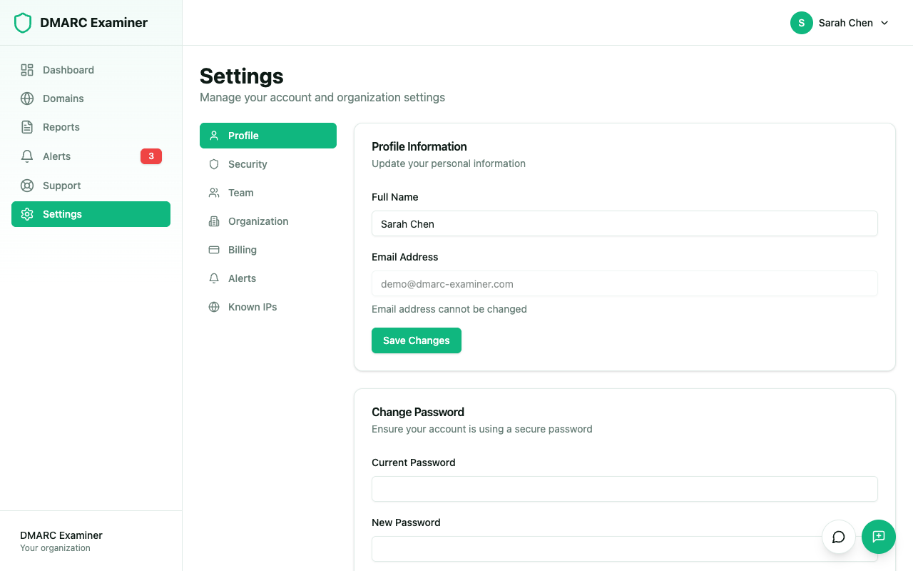Click the Team people icon
Screen dimensions: 913x571
click(214, 193)
